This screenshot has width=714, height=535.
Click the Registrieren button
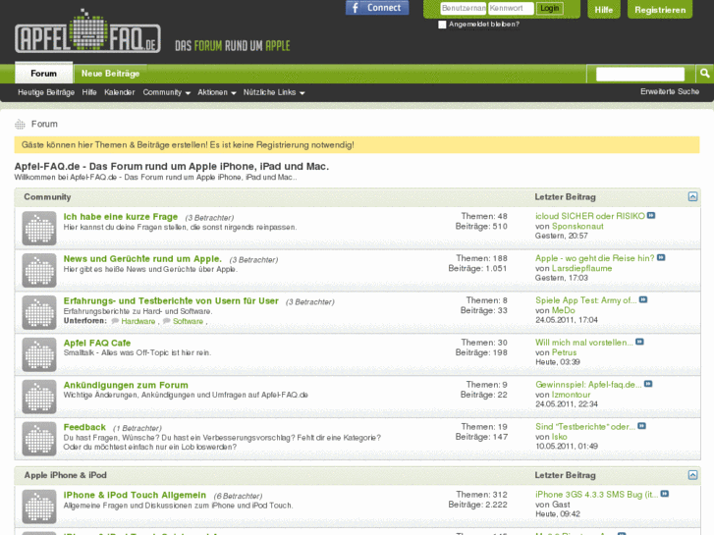(660, 10)
